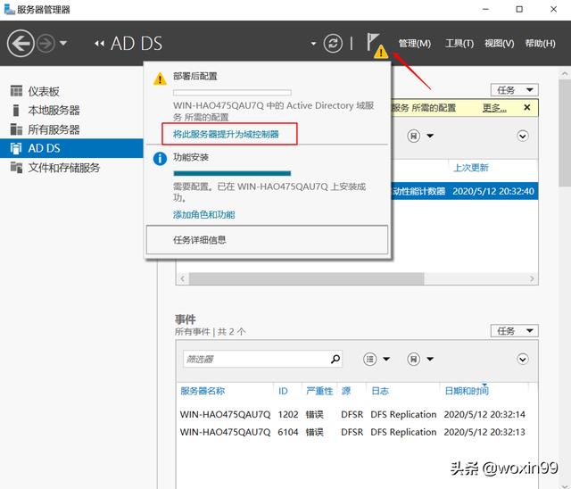571x489 pixels.
Task: Click left arrow of horizontal scrollbar
Action: 182,278
